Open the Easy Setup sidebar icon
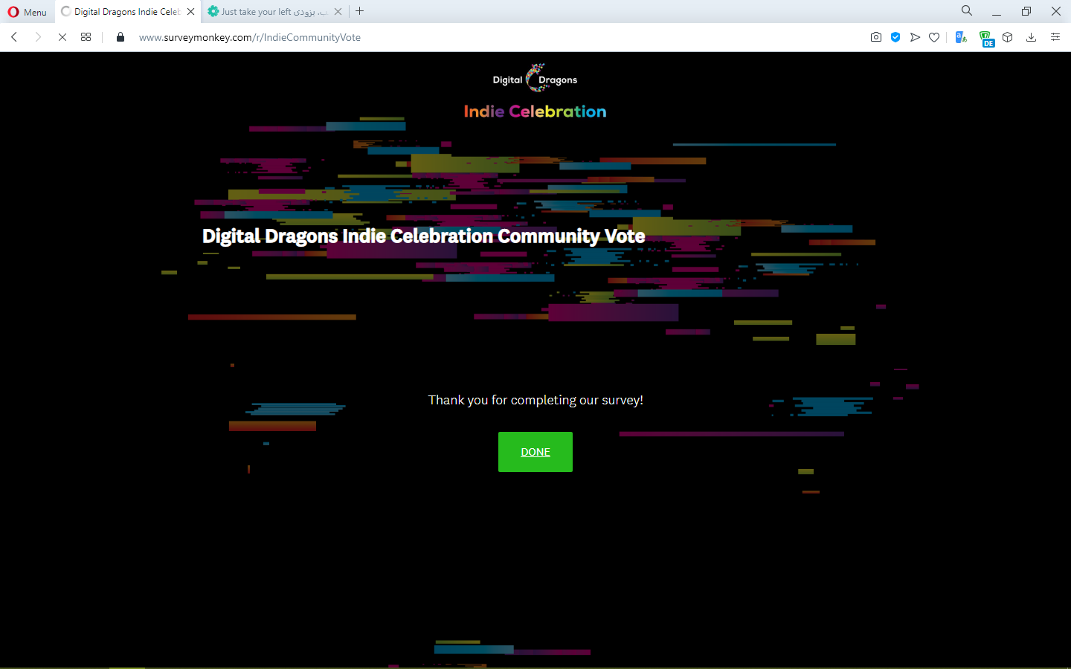Viewport: 1071px width, 669px height. [x=1055, y=37]
